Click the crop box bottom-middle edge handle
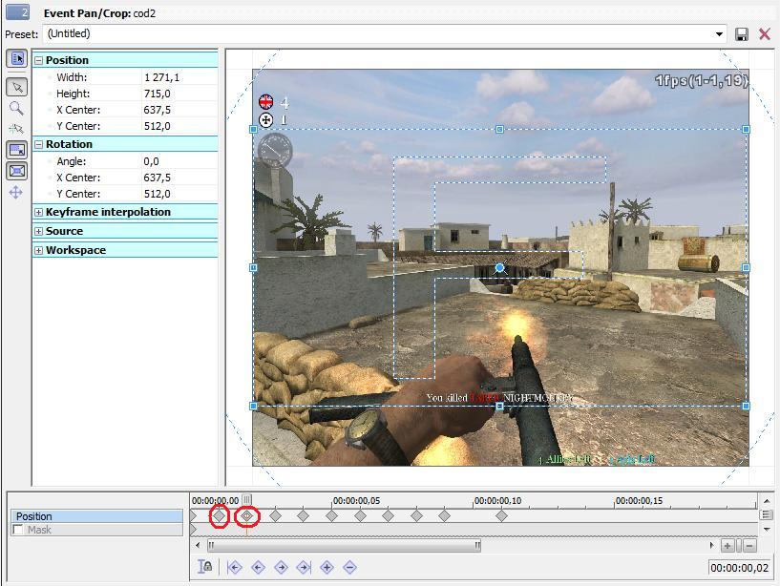This screenshot has width=780, height=586. tap(499, 406)
